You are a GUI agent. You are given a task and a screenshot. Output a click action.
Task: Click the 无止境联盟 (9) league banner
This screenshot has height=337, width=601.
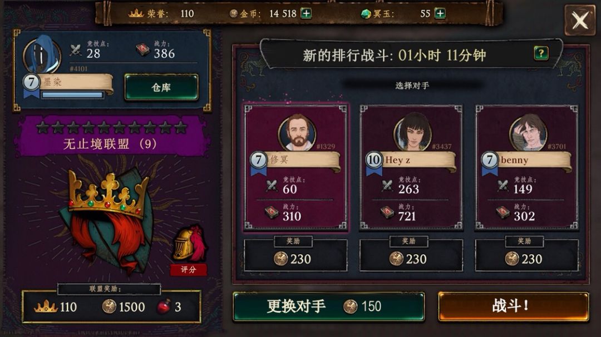tap(111, 136)
